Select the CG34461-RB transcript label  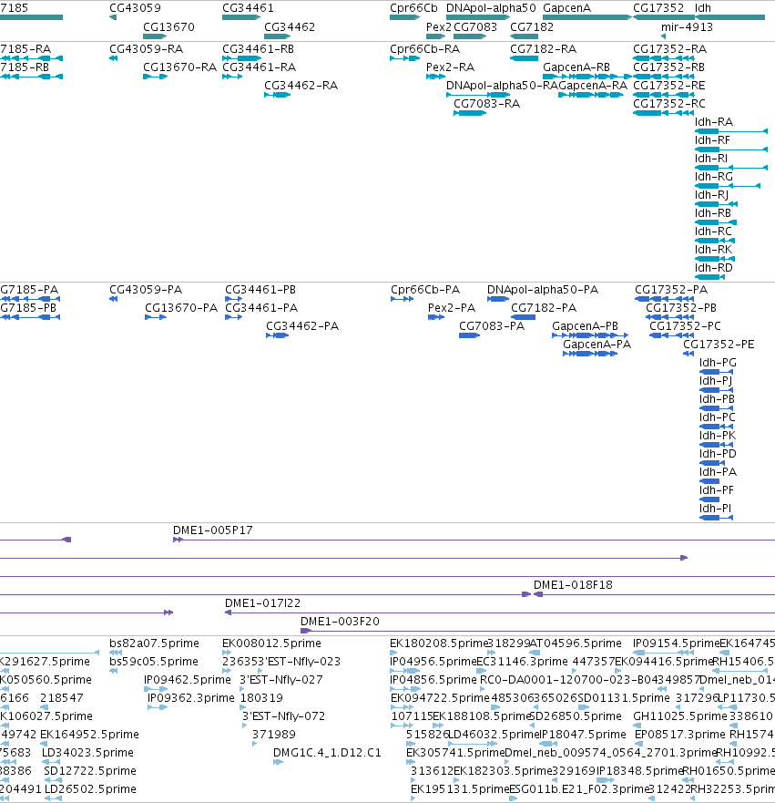pyautogui.click(x=258, y=49)
